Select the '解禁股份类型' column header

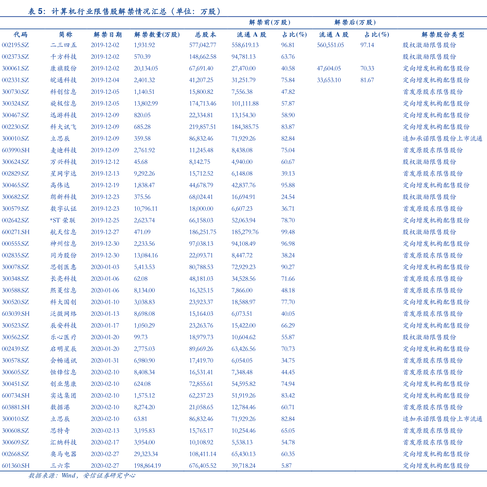(x=443, y=34)
